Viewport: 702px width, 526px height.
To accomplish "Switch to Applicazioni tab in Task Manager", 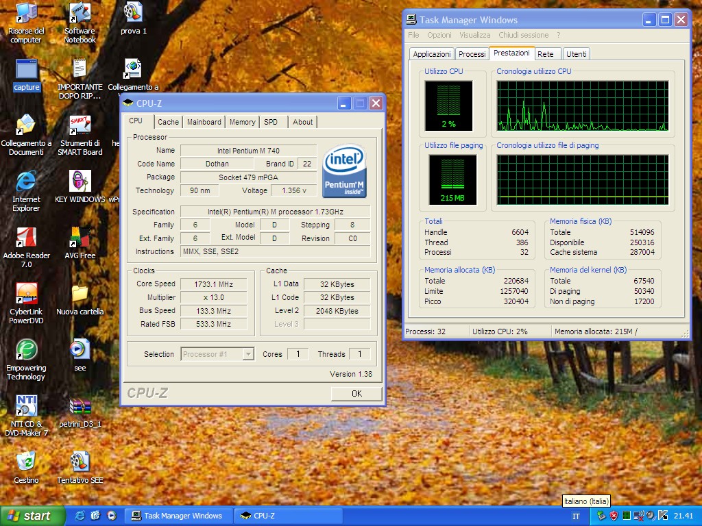I will pos(432,54).
